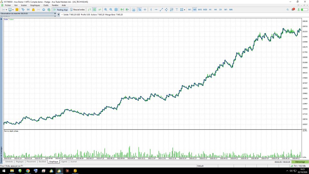Switch to W1 timeframe
309x174 pixels.
226,9
